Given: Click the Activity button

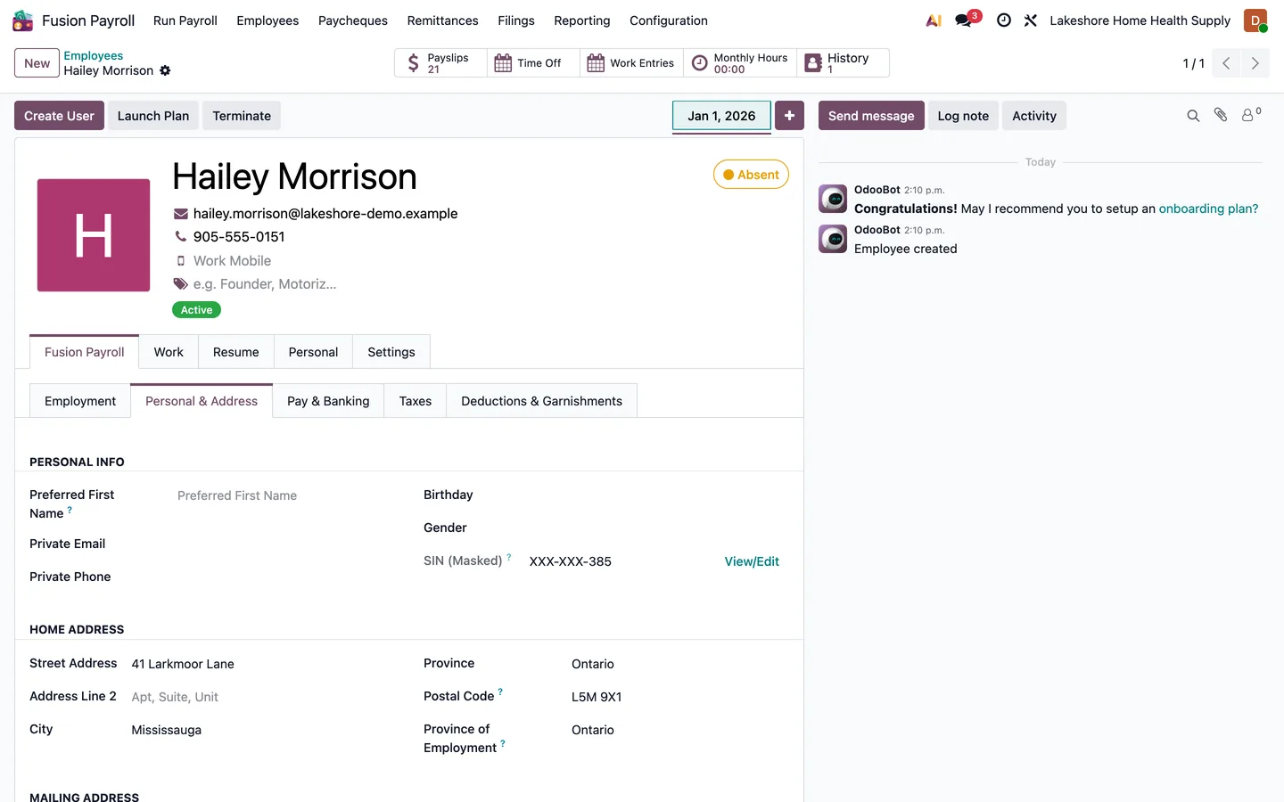Looking at the screenshot, I should [x=1034, y=116].
